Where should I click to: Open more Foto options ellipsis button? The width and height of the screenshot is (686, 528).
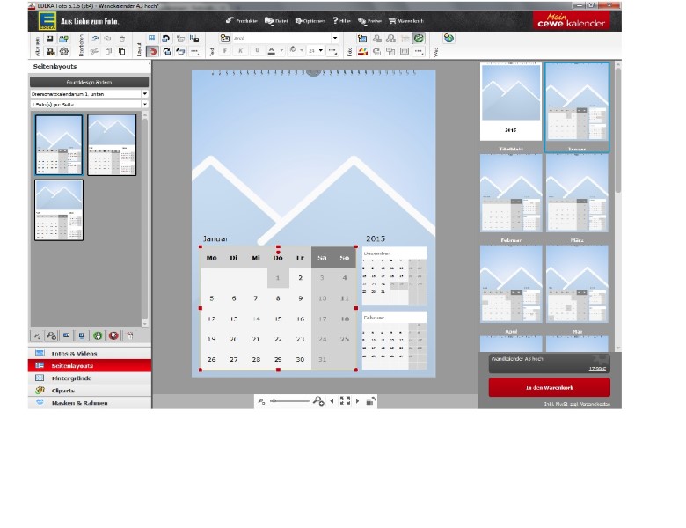[x=419, y=52]
